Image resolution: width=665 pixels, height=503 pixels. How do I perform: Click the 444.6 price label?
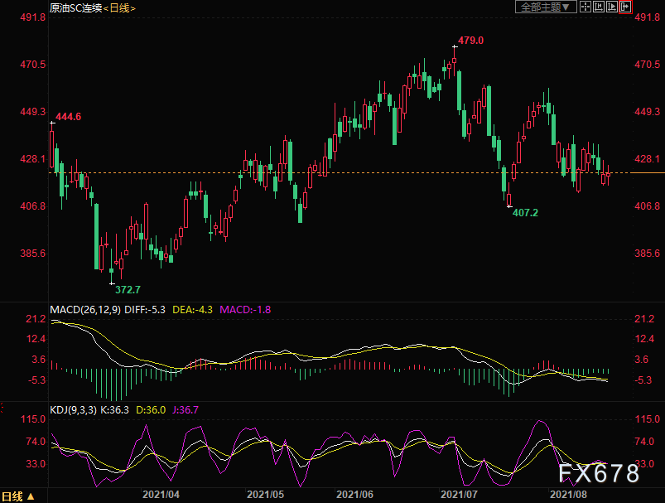[x=68, y=117]
